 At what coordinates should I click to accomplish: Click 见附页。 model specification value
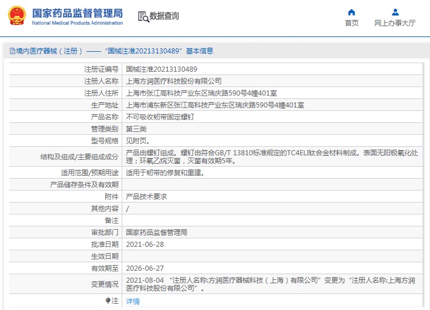138,141
